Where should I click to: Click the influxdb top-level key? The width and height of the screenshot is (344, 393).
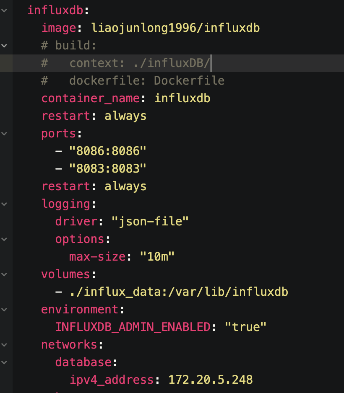tap(55, 10)
